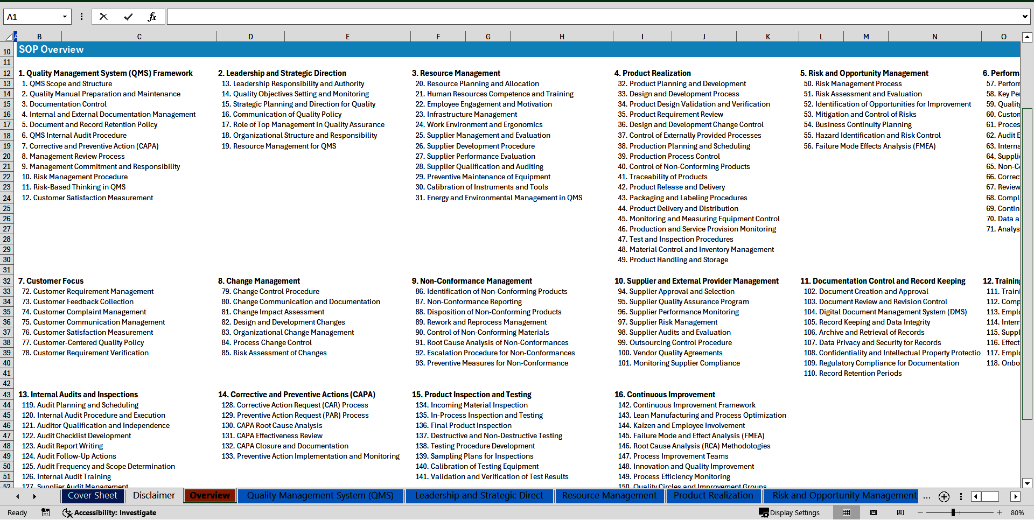This screenshot has width=1034, height=520.
Task: Click the Select All corner triangle
Action: tap(8, 37)
